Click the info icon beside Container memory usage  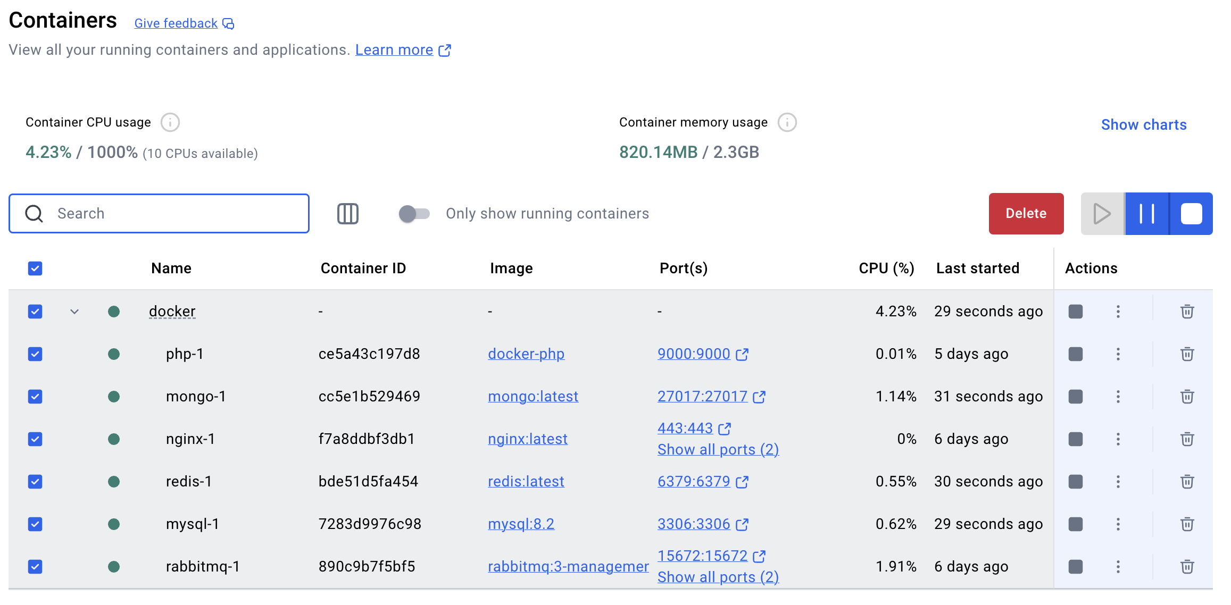tap(787, 122)
